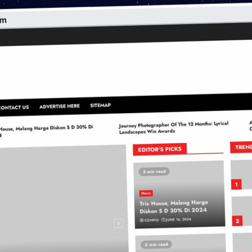Click the browser address bar
This screenshot has height=252, width=252.
point(126,18)
